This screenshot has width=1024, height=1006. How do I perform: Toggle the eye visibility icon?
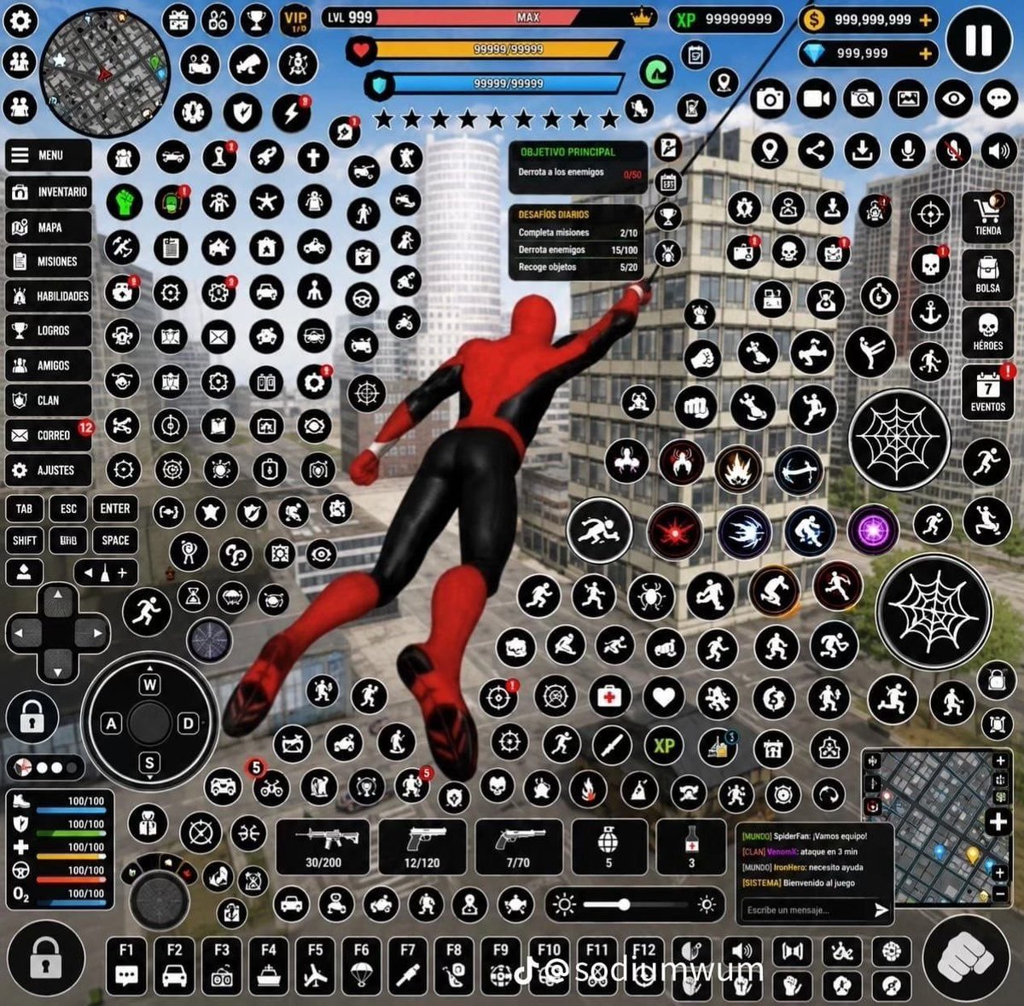click(x=953, y=100)
